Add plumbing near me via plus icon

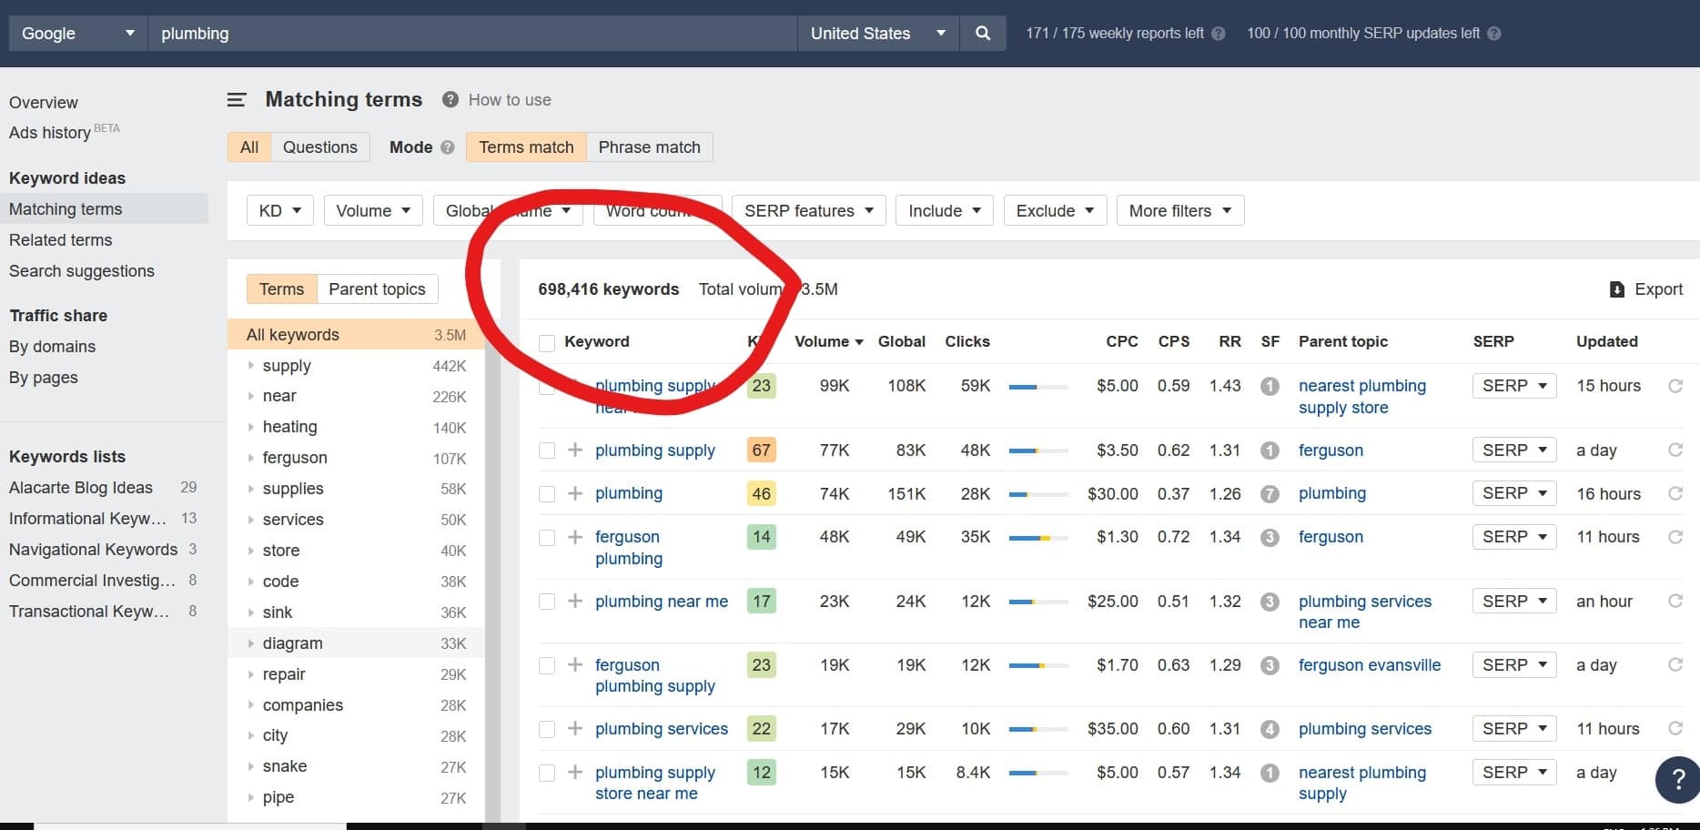point(574,601)
